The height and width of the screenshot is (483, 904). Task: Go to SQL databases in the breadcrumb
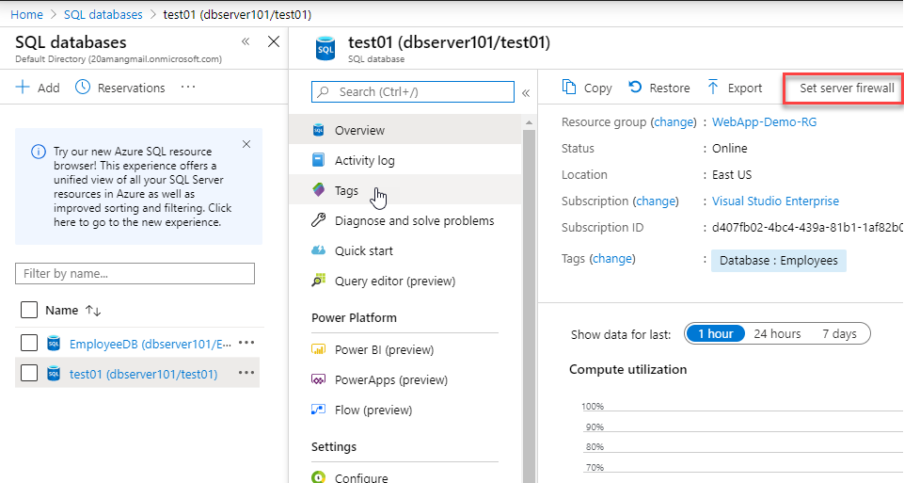pyautogui.click(x=103, y=14)
